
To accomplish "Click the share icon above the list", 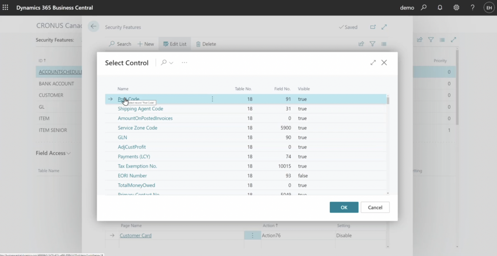I will point(361,44).
